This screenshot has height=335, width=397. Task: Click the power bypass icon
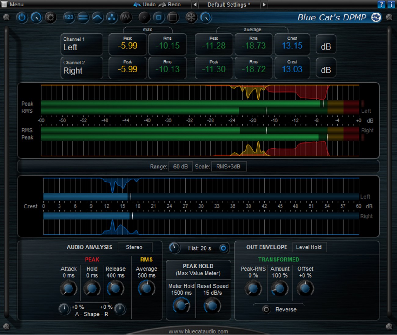point(22,17)
